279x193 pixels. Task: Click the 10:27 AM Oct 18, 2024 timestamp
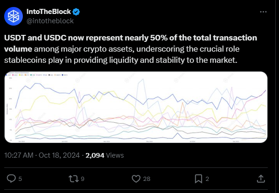42,155
